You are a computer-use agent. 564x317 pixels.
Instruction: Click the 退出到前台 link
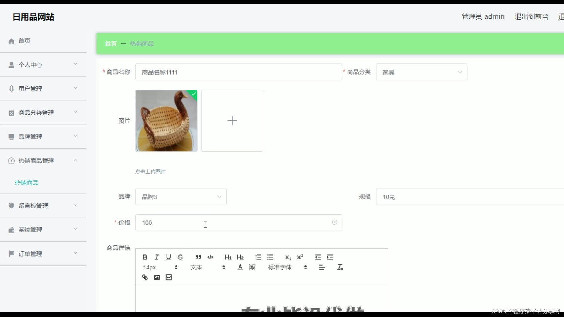click(x=531, y=16)
